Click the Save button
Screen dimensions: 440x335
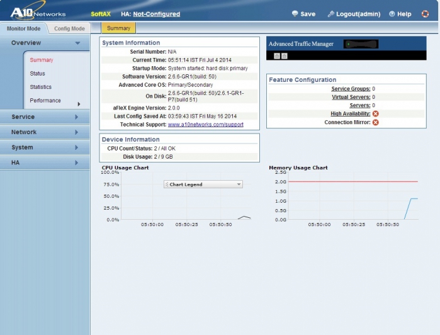pos(303,14)
